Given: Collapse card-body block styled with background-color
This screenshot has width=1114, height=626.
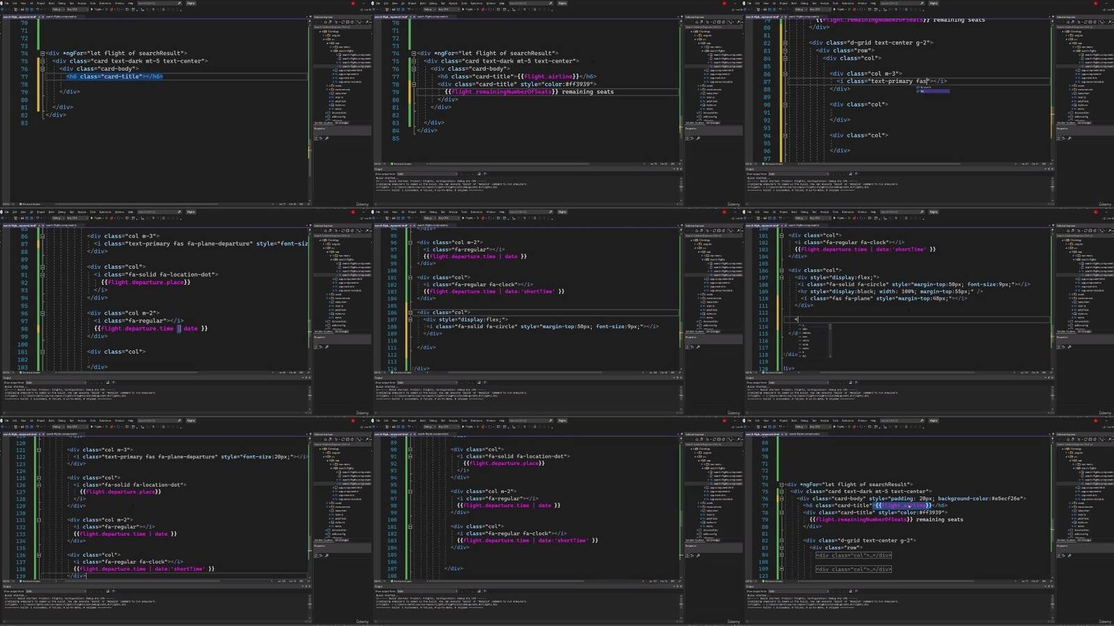Looking at the screenshot, I should pos(781,499).
